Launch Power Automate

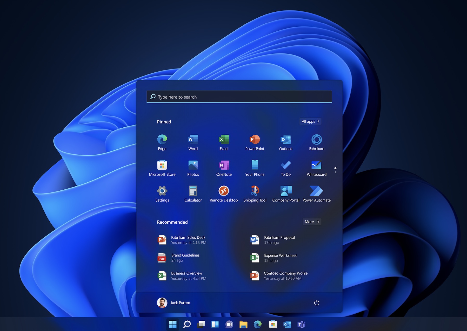316,193
